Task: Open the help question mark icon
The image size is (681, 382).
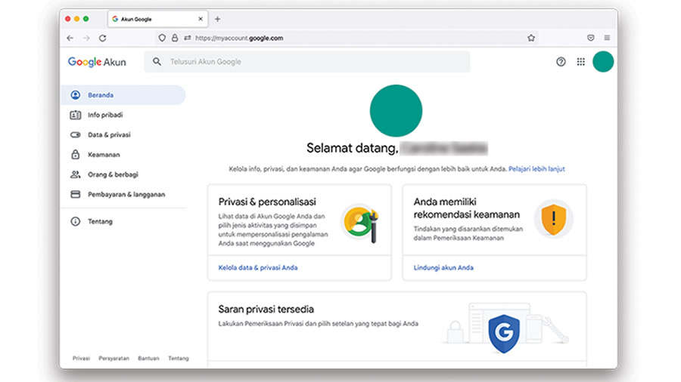Action: (561, 62)
